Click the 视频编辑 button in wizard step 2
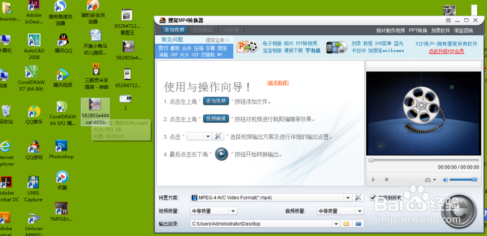This screenshot has height=236, width=487. [216, 118]
